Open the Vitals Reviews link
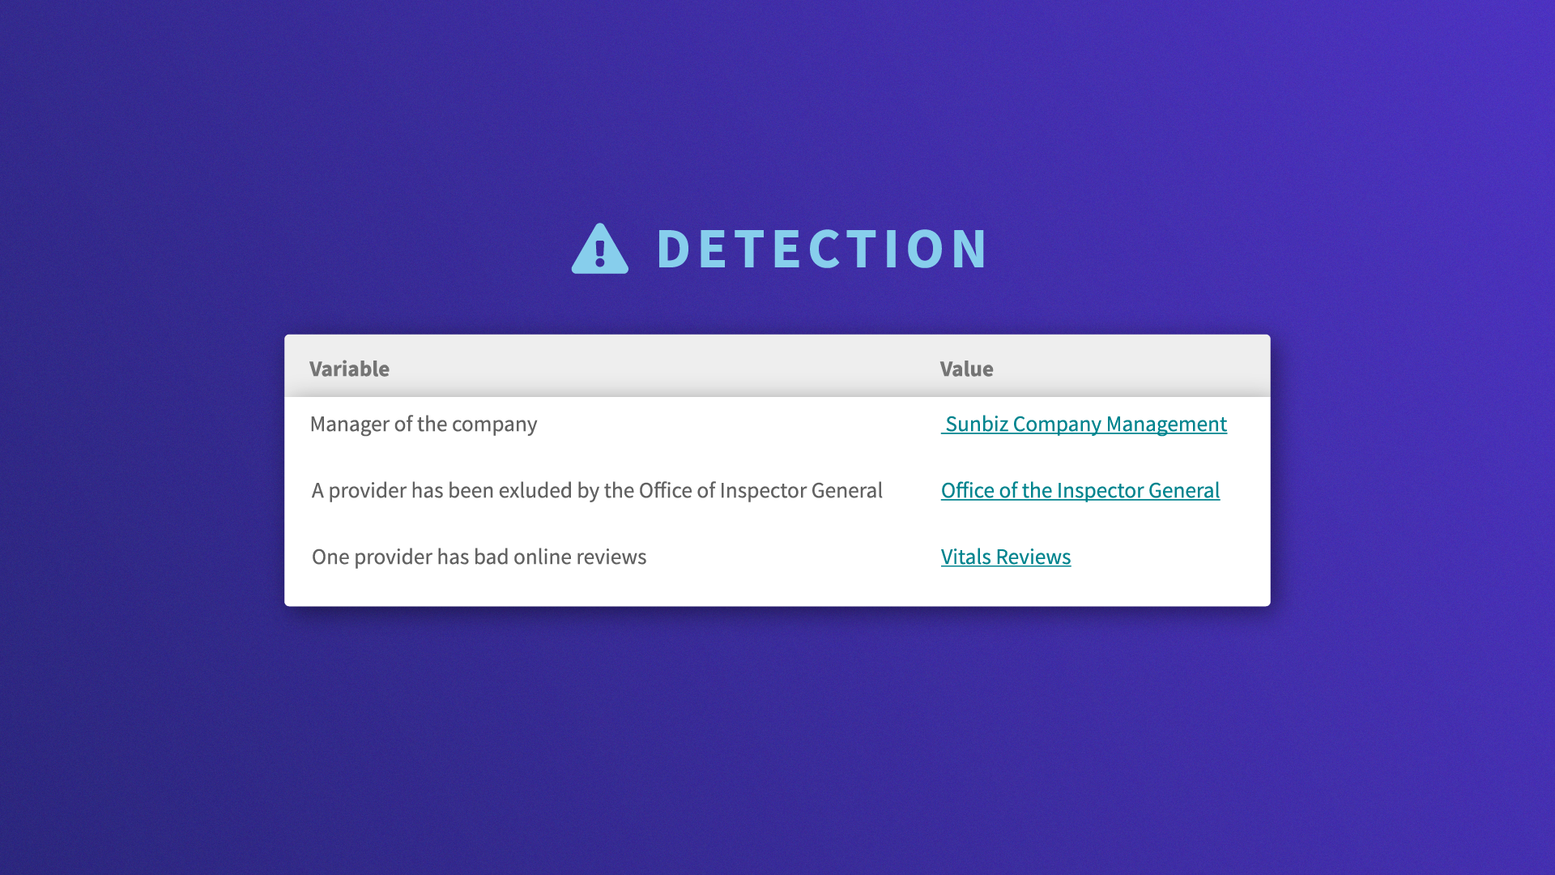Viewport: 1555px width, 875px height. (1005, 557)
